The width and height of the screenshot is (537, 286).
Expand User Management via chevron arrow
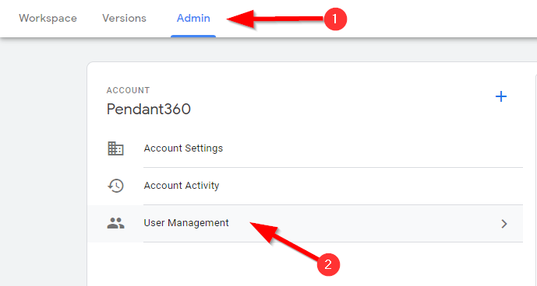(x=504, y=224)
